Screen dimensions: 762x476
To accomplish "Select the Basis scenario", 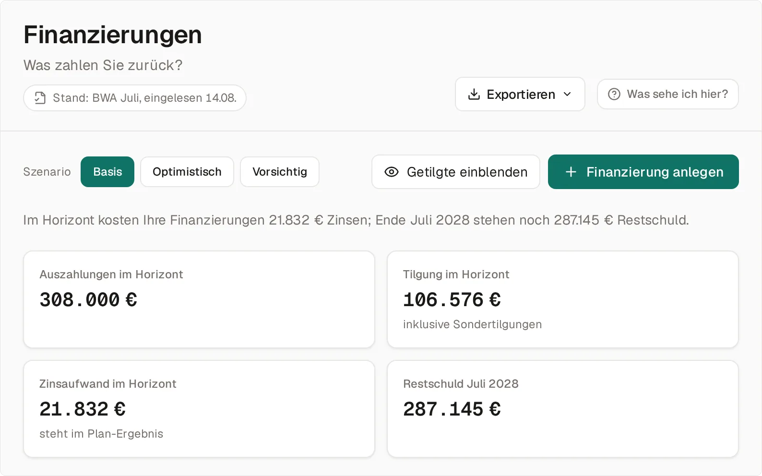I will (x=107, y=172).
